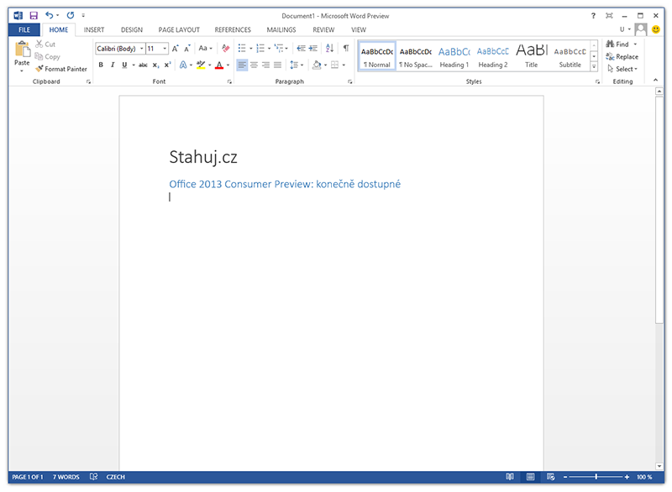Screen dimensions: 672x492
Task: Switch to the MAILINGS tab
Action: click(281, 29)
